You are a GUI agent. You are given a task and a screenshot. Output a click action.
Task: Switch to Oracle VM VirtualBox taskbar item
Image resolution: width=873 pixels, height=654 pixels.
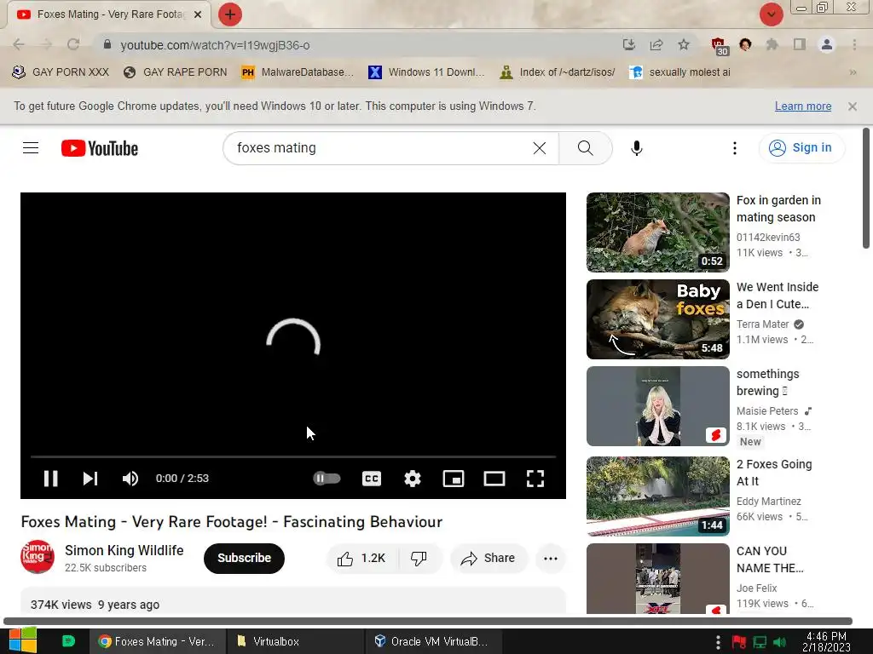point(434,641)
